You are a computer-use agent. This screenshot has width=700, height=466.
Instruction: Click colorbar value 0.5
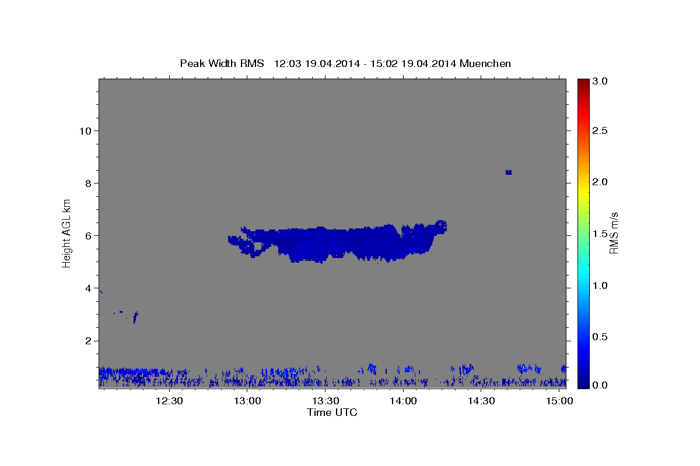click(x=601, y=337)
